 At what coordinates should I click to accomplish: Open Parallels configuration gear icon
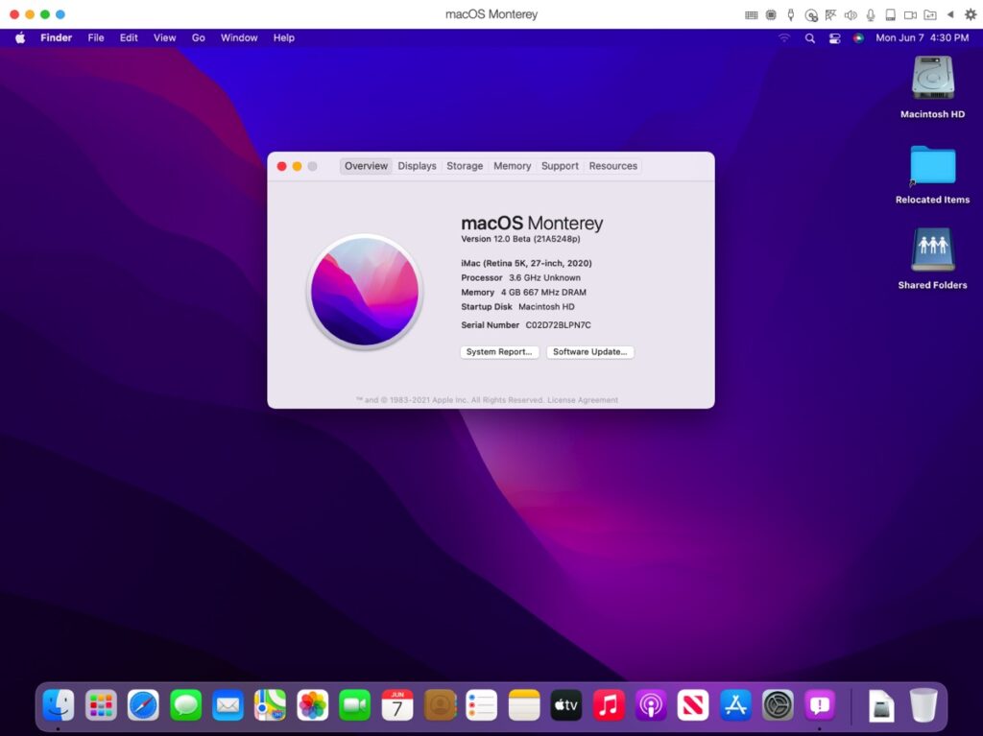[x=971, y=14]
